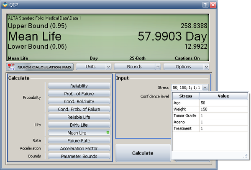
Task: Toggle the Mean Life calculation button
Action: coord(79,132)
